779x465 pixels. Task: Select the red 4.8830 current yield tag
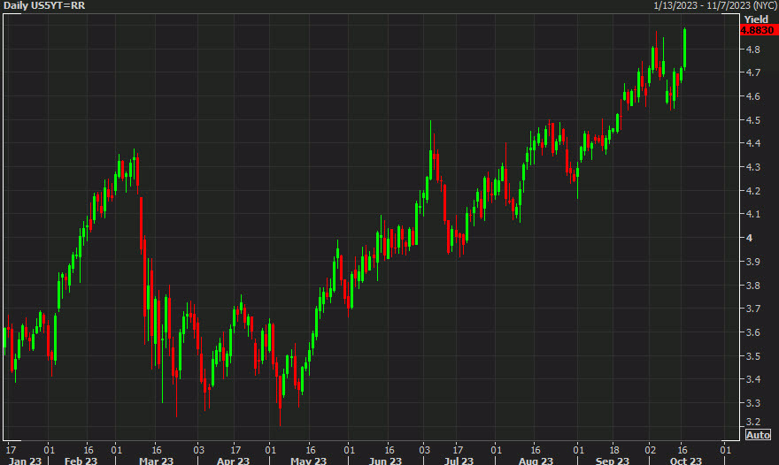point(757,30)
